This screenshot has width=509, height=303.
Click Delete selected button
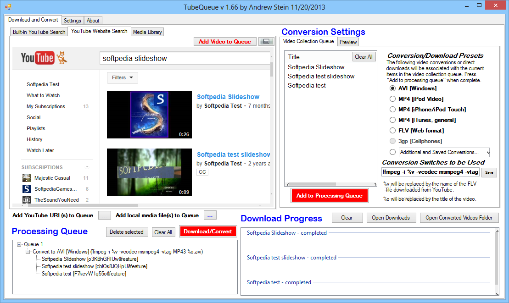127,232
